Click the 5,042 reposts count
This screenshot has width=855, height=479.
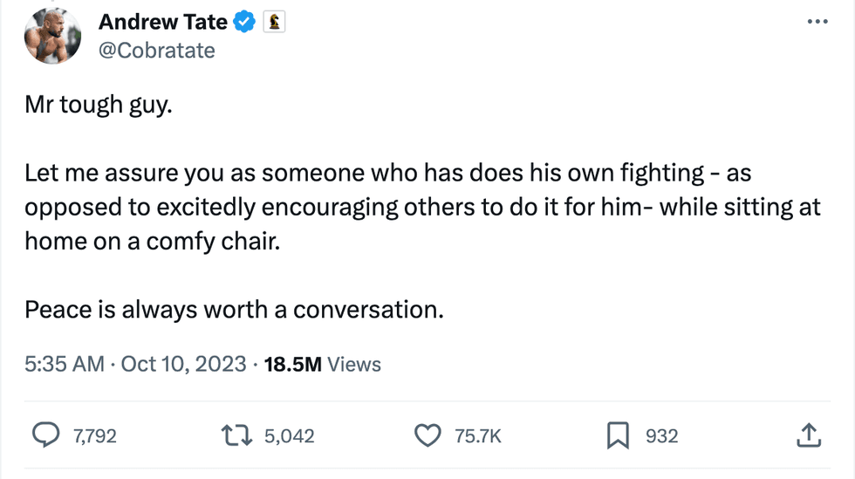pos(289,435)
